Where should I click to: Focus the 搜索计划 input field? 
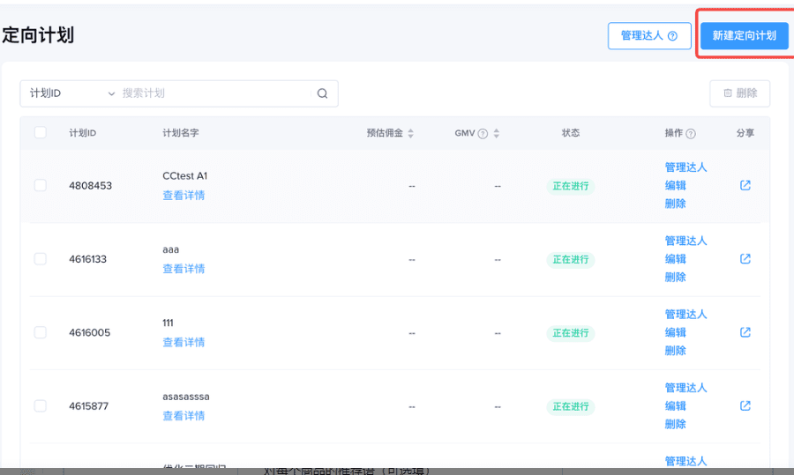pos(215,93)
